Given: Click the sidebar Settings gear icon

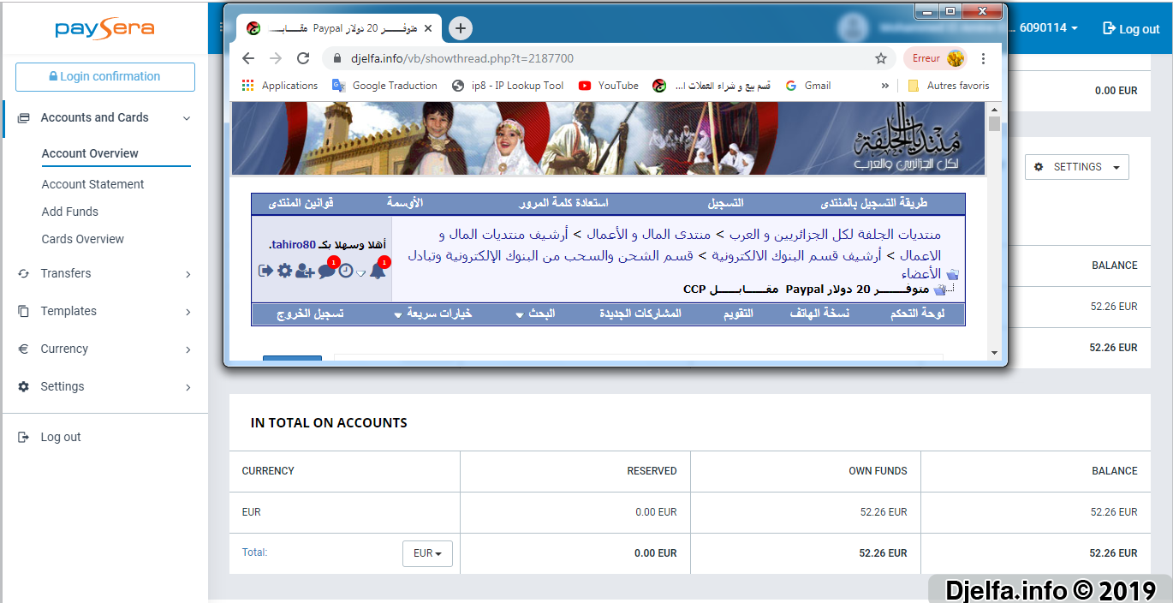Looking at the screenshot, I should point(24,386).
